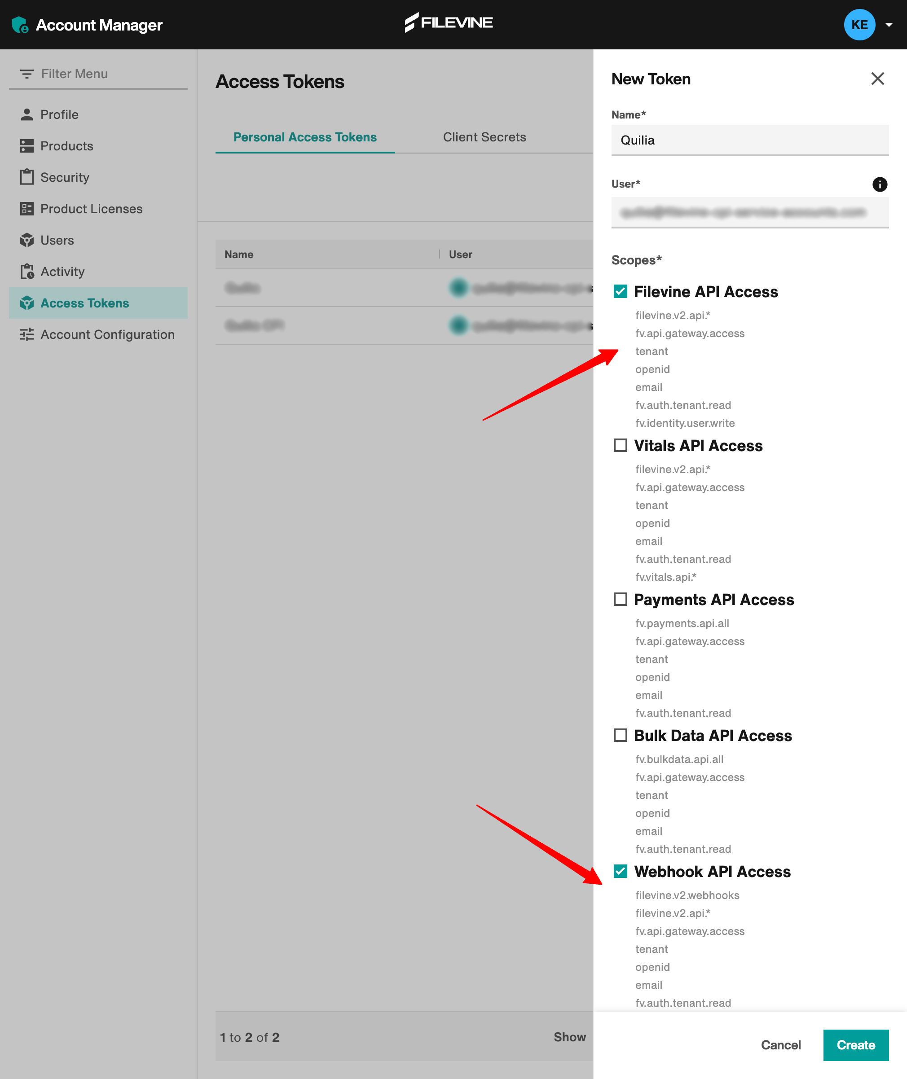The height and width of the screenshot is (1079, 907).
Task: Click the Security clipboard icon
Action: click(27, 177)
